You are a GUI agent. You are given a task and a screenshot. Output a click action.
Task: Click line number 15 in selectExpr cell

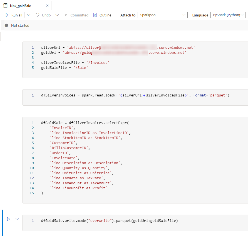[x=32, y=193]
